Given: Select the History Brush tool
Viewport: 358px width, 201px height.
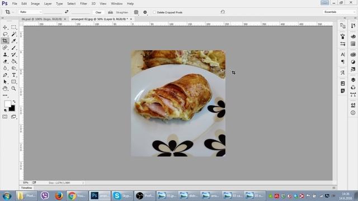Looking at the screenshot, I should click(13, 55).
